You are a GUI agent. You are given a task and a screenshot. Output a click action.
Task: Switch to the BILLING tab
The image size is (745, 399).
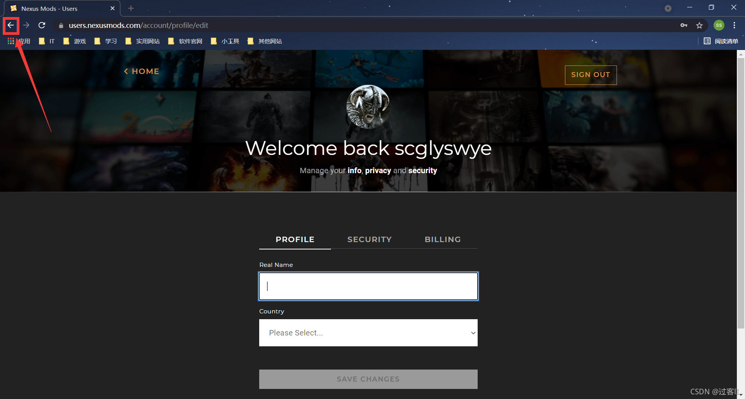[x=443, y=239]
